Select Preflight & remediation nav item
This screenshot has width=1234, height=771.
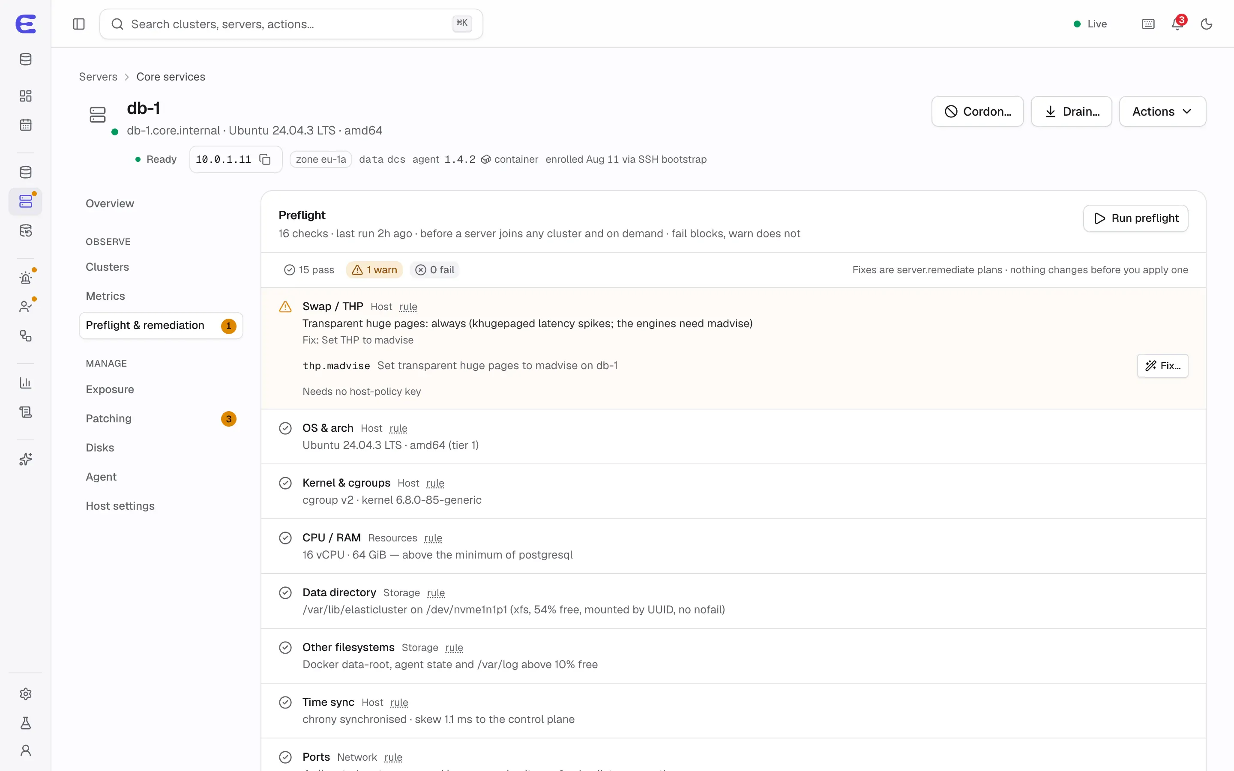point(161,326)
